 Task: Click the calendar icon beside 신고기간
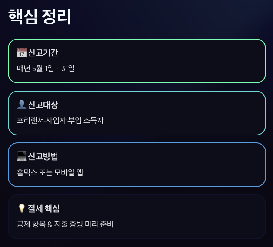[22, 53]
